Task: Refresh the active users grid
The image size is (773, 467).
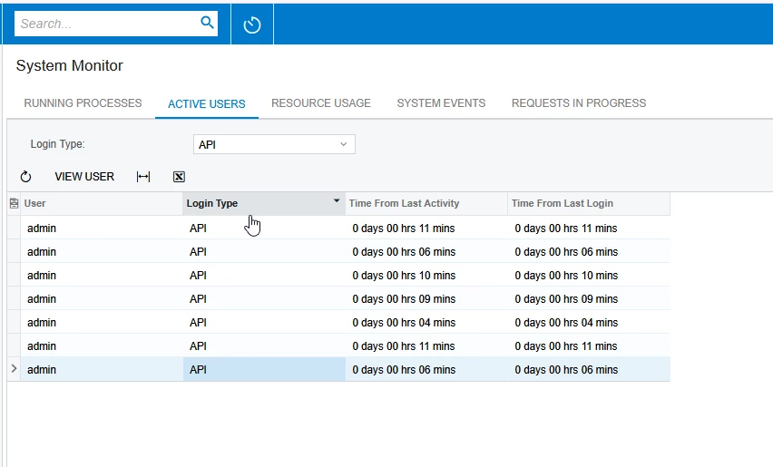Action: (x=25, y=176)
